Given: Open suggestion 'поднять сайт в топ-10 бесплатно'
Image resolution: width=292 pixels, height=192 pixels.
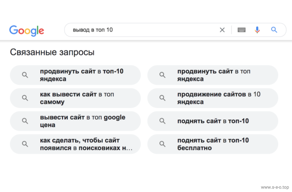Looking at the screenshot, I should pos(213,144).
